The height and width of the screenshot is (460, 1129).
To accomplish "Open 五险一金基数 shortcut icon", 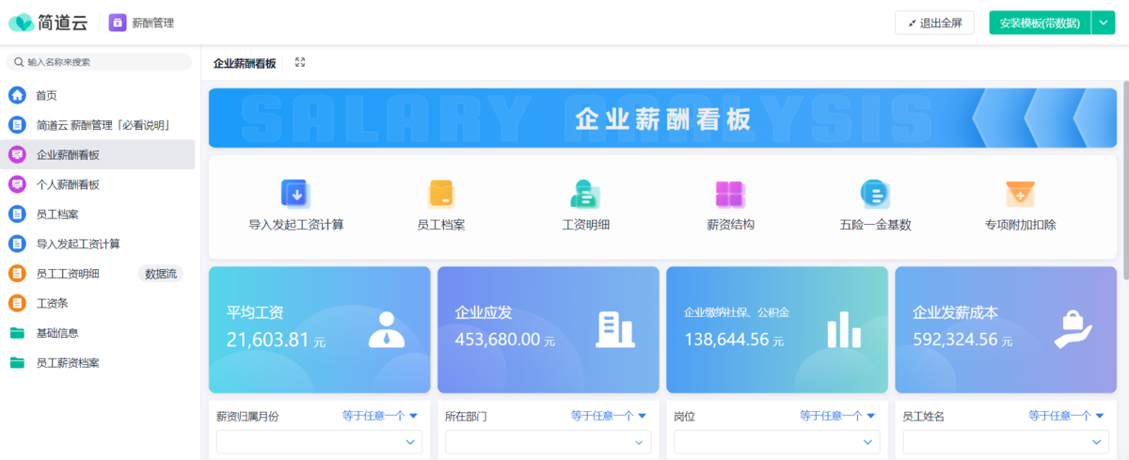I will [875, 194].
